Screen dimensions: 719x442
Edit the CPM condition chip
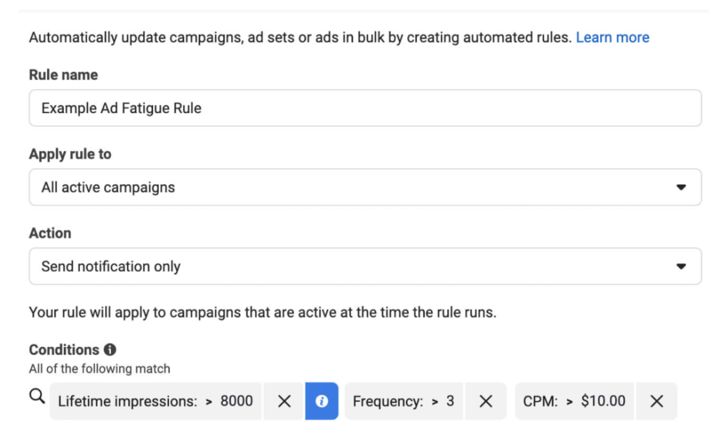pos(574,401)
